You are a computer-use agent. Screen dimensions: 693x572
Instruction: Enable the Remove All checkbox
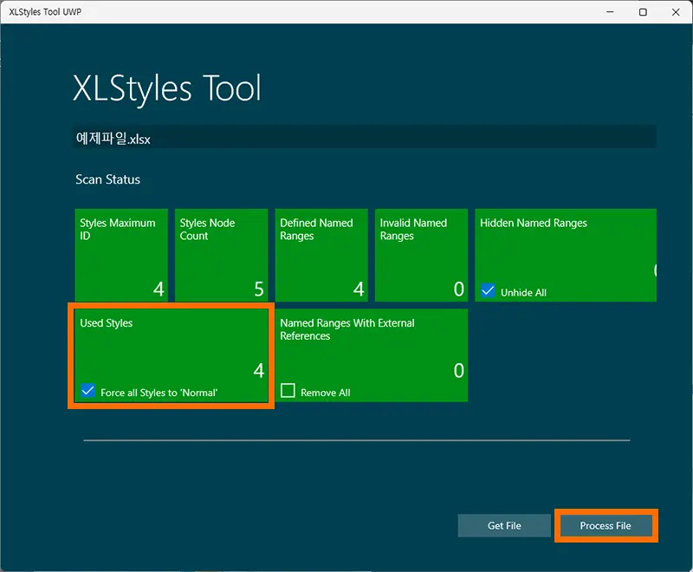pos(288,391)
